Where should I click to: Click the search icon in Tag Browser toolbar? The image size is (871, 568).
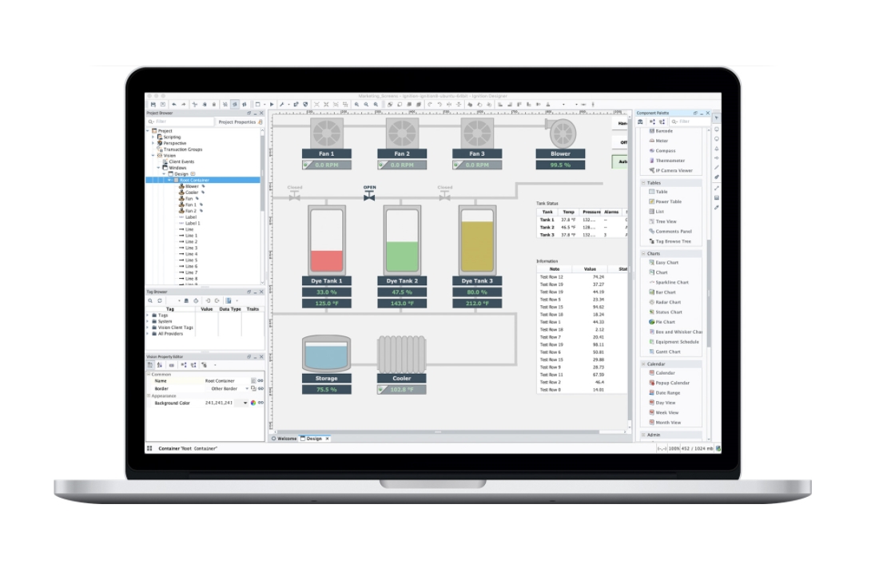[x=150, y=300]
